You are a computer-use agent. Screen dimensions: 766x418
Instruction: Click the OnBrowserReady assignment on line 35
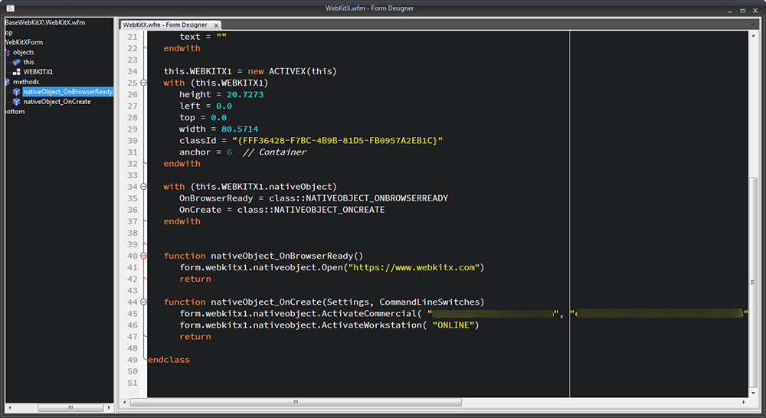point(313,198)
